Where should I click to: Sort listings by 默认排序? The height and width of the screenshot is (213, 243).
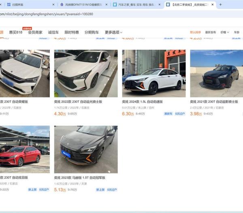pyautogui.click(x=196, y=32)
